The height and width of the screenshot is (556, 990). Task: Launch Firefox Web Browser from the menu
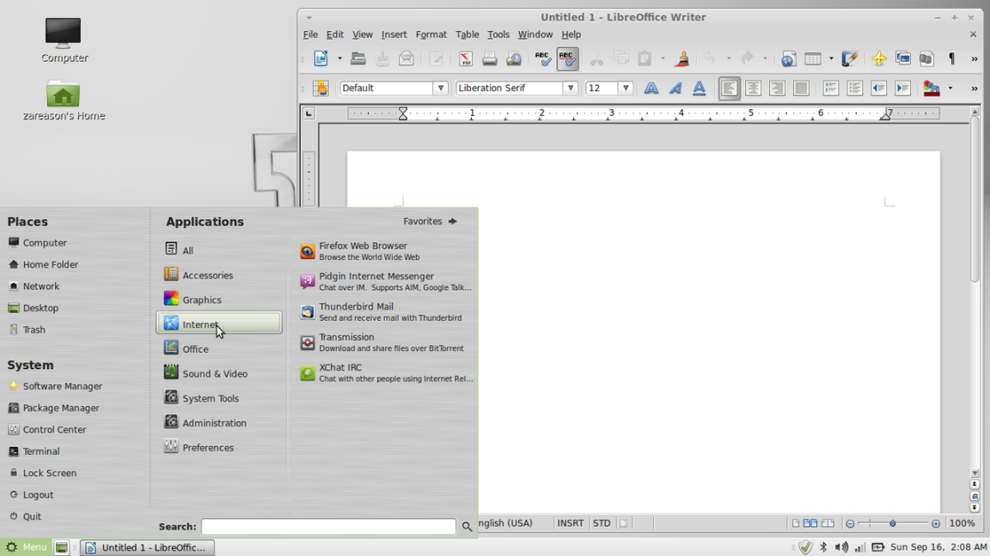[363, 251]
